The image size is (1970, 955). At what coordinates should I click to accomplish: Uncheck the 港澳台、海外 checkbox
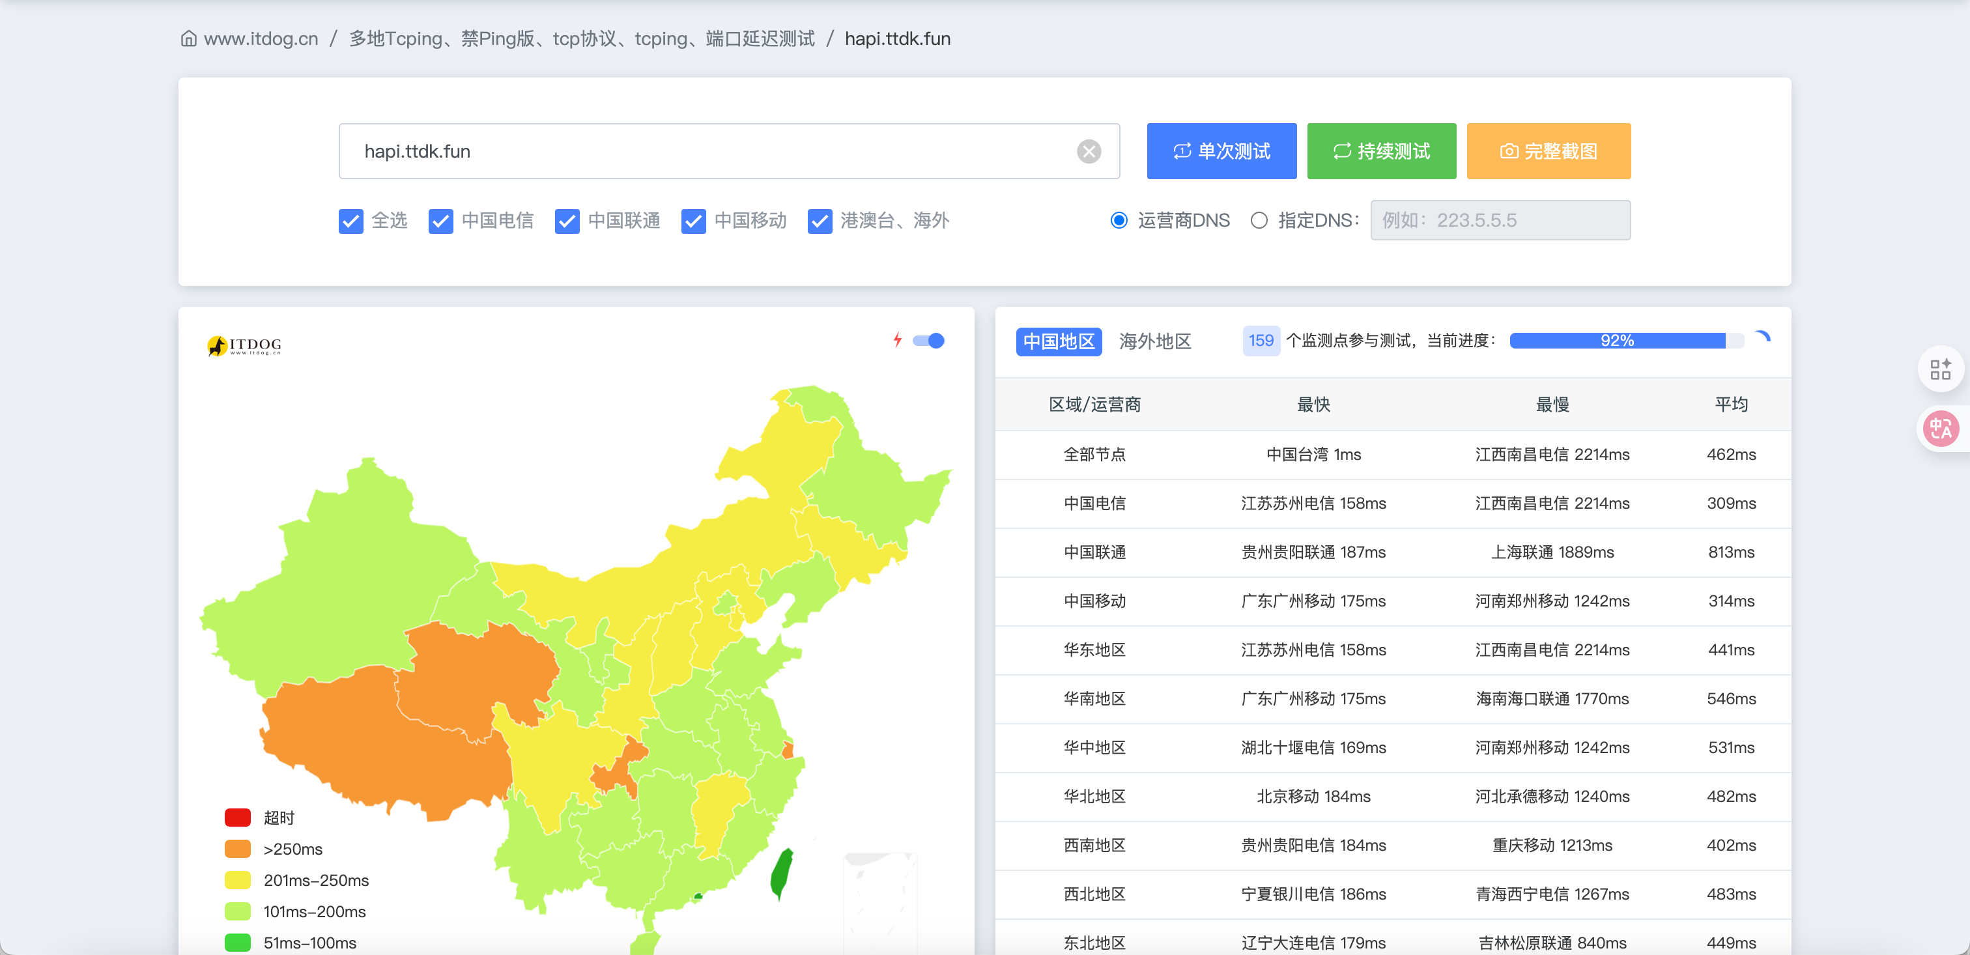click(x=819, y=221)
